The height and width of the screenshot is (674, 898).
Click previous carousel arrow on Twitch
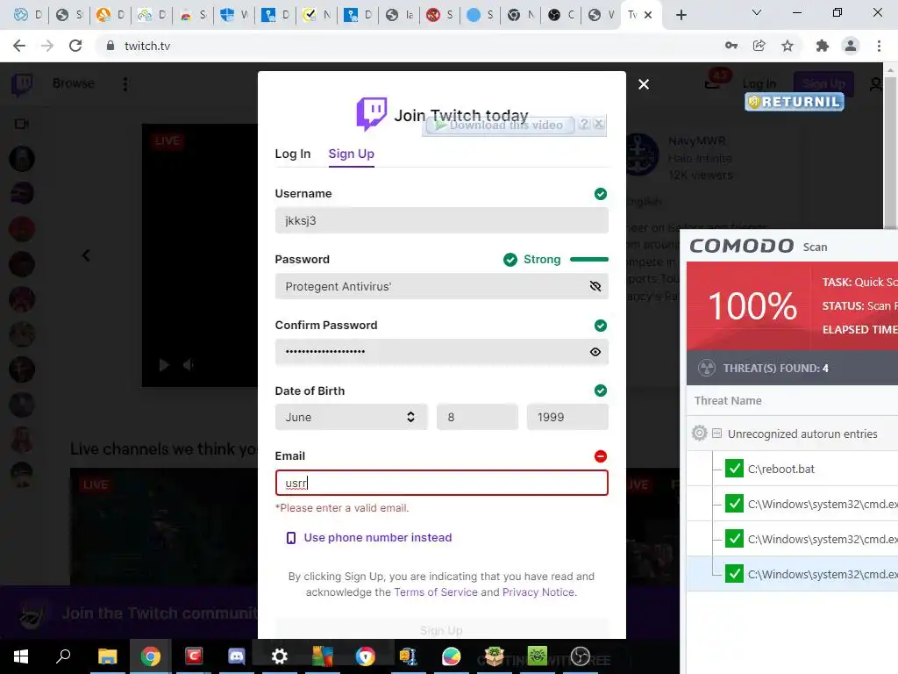[x=86, y=255]
